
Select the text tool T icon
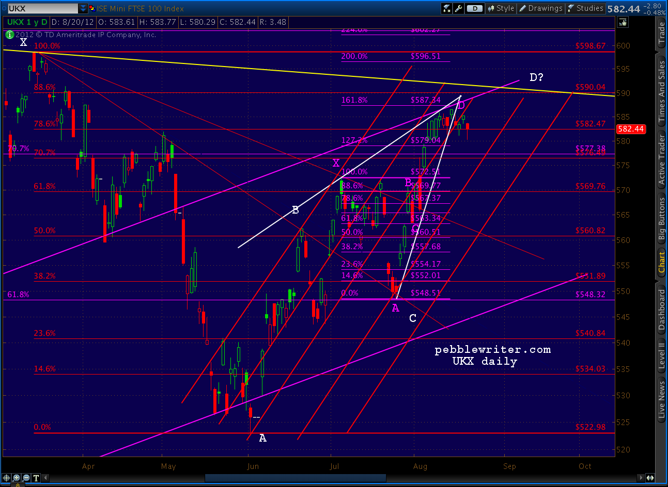36,478
